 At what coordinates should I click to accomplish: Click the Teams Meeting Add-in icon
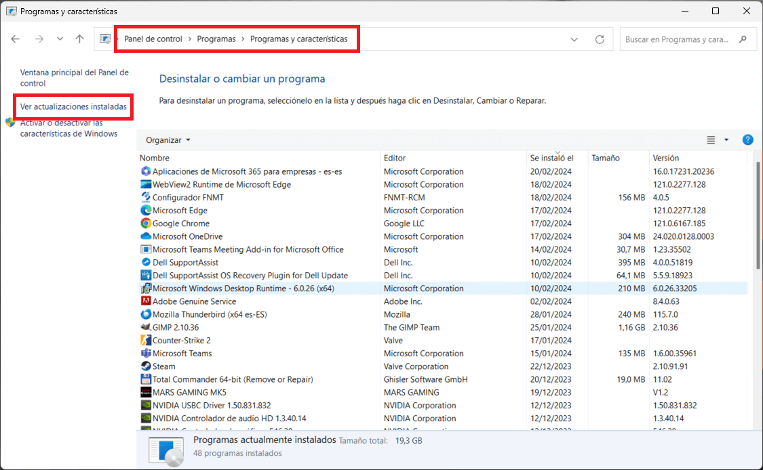pyautogui.click(x=146, y=249)
